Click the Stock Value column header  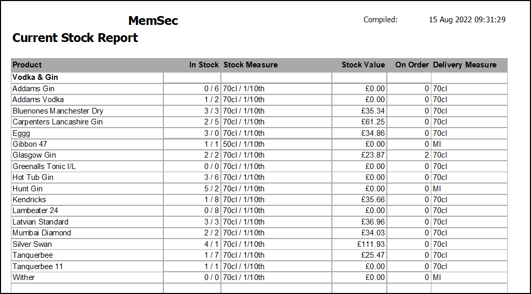[363, 65]
